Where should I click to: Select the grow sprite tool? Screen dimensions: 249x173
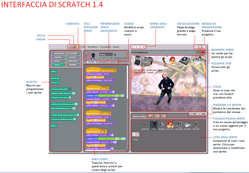[140, 47]
